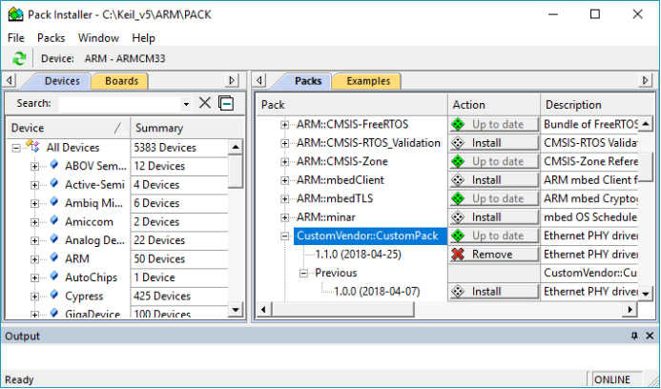Image resolution: width=661 pixels, height=389 pixels.
Task: Collapse the CustomVendor::CustomPack node
Action: [284, 235]
